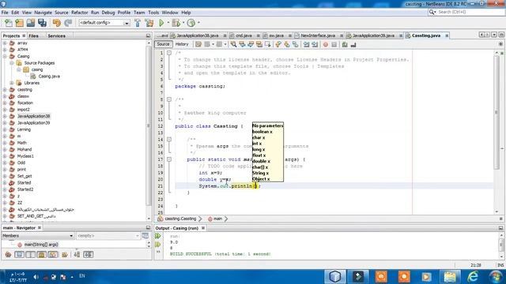Screen dimensions: 506x284
Task: Open the Tools menu
Action: coord(153,13)
